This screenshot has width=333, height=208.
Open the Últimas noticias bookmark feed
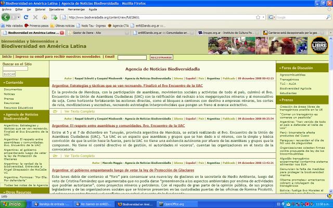click(62, 25)
